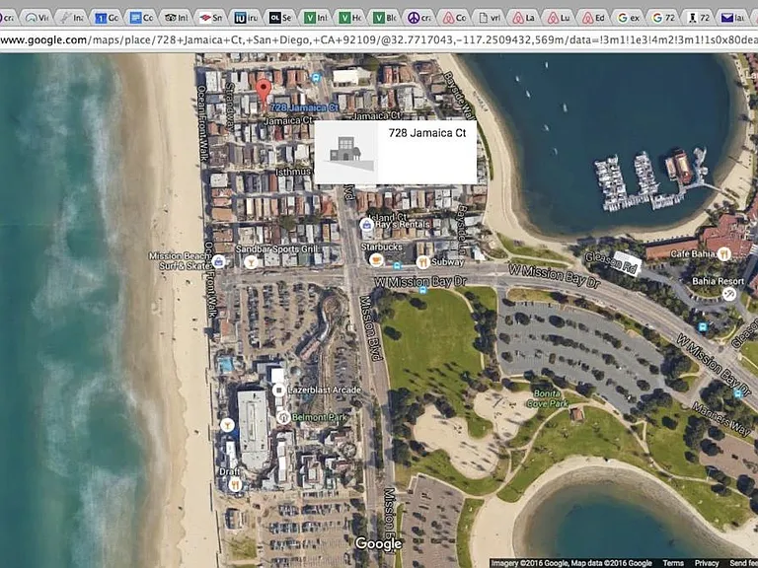Switch to the Airbnb 'Ed' tab
Screen dimensions: 758x568
tap(593, 18)
